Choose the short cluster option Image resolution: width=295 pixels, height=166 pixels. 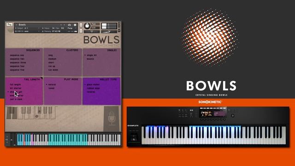pyautogui.click(x=51, y=63)
